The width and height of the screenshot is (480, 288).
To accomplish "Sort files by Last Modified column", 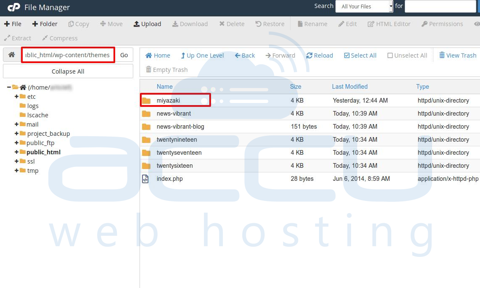I will click(350, 87).
